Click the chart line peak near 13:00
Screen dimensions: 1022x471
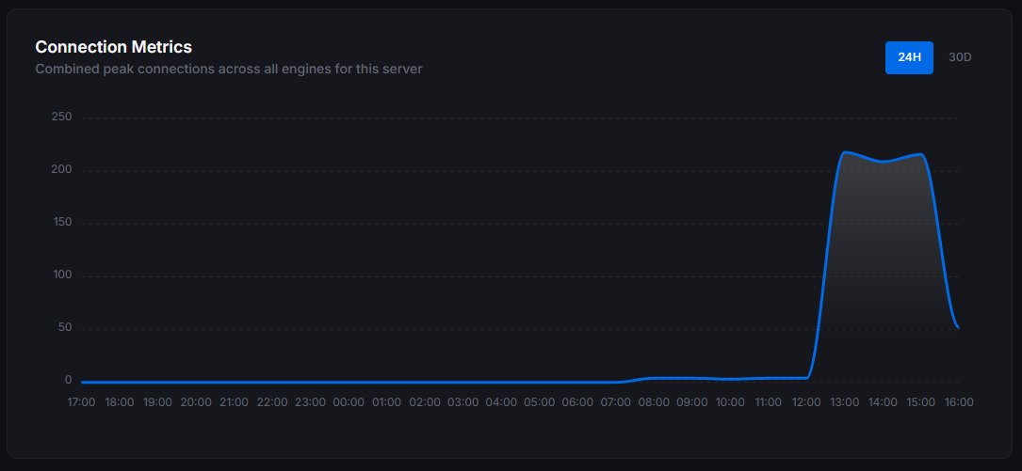pyautogui.click(x=845, y=152)
